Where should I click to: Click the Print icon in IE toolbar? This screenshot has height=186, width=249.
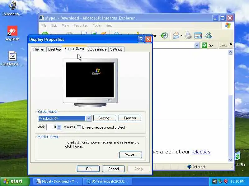(188, 35)
